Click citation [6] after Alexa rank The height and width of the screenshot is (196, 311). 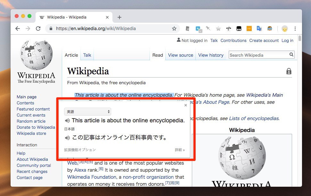click(x=101, y=169)
